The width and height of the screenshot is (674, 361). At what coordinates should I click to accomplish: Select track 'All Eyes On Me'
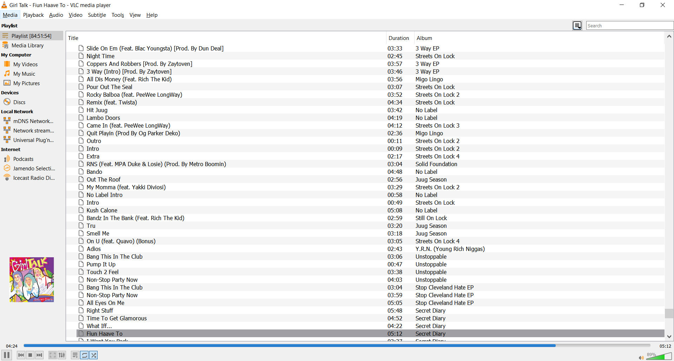point(370,303)
